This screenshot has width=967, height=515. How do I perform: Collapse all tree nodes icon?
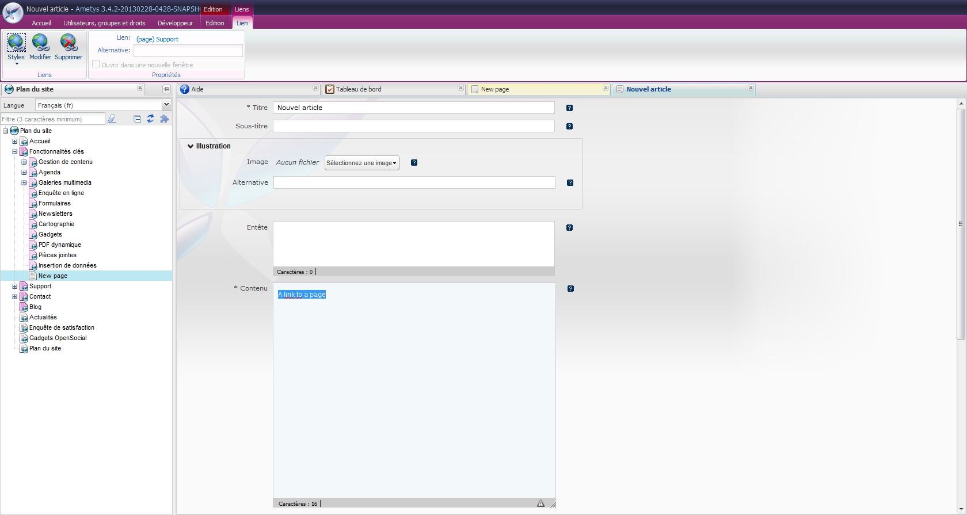coord(137,119)
